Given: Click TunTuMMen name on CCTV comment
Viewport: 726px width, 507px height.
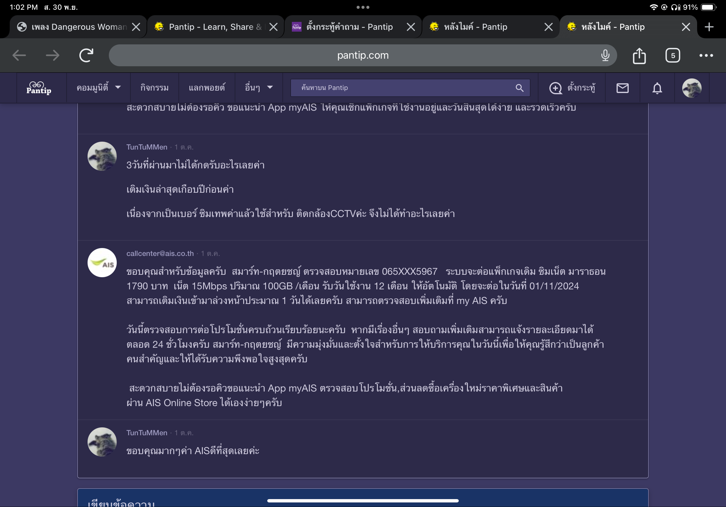Looking at the screenshot, I should click(147, 147).
